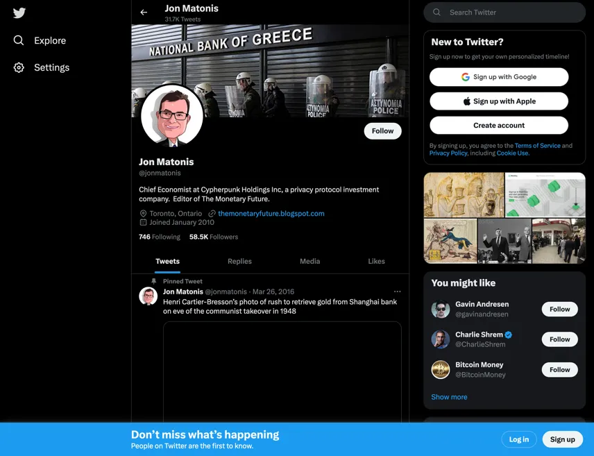Click the joined calendar icon

(143, 223)
